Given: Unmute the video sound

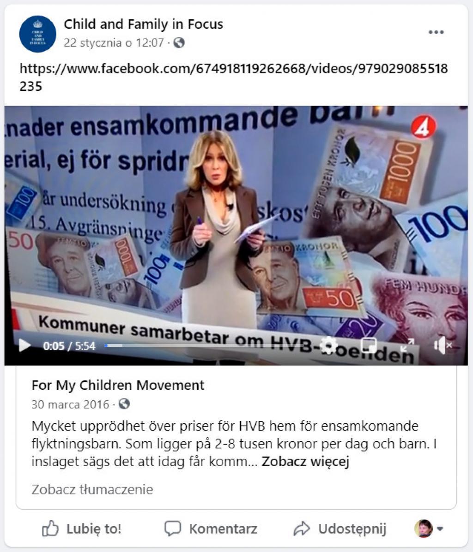Looking at the screenshot, I should 443,345.
